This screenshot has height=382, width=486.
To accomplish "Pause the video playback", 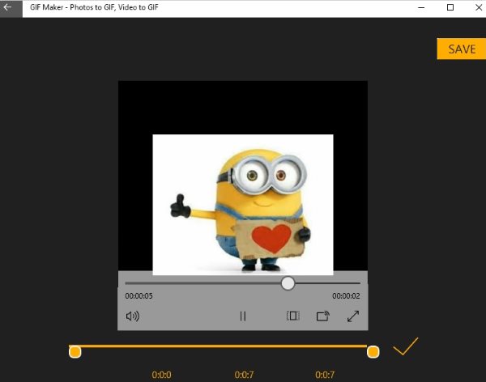I will [x=242, y=316].
